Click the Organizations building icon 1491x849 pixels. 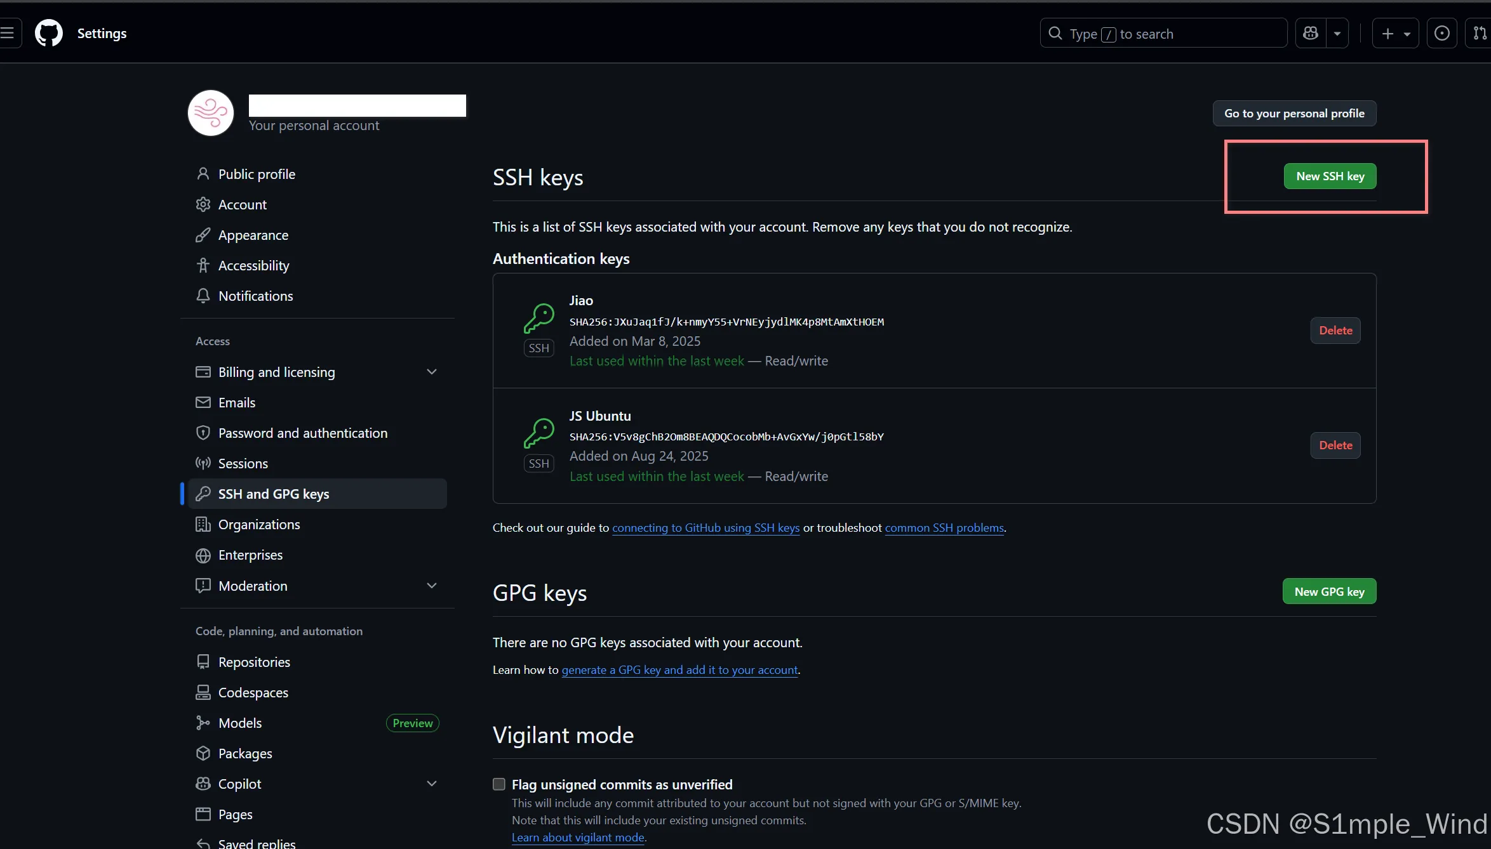(203, 524)
